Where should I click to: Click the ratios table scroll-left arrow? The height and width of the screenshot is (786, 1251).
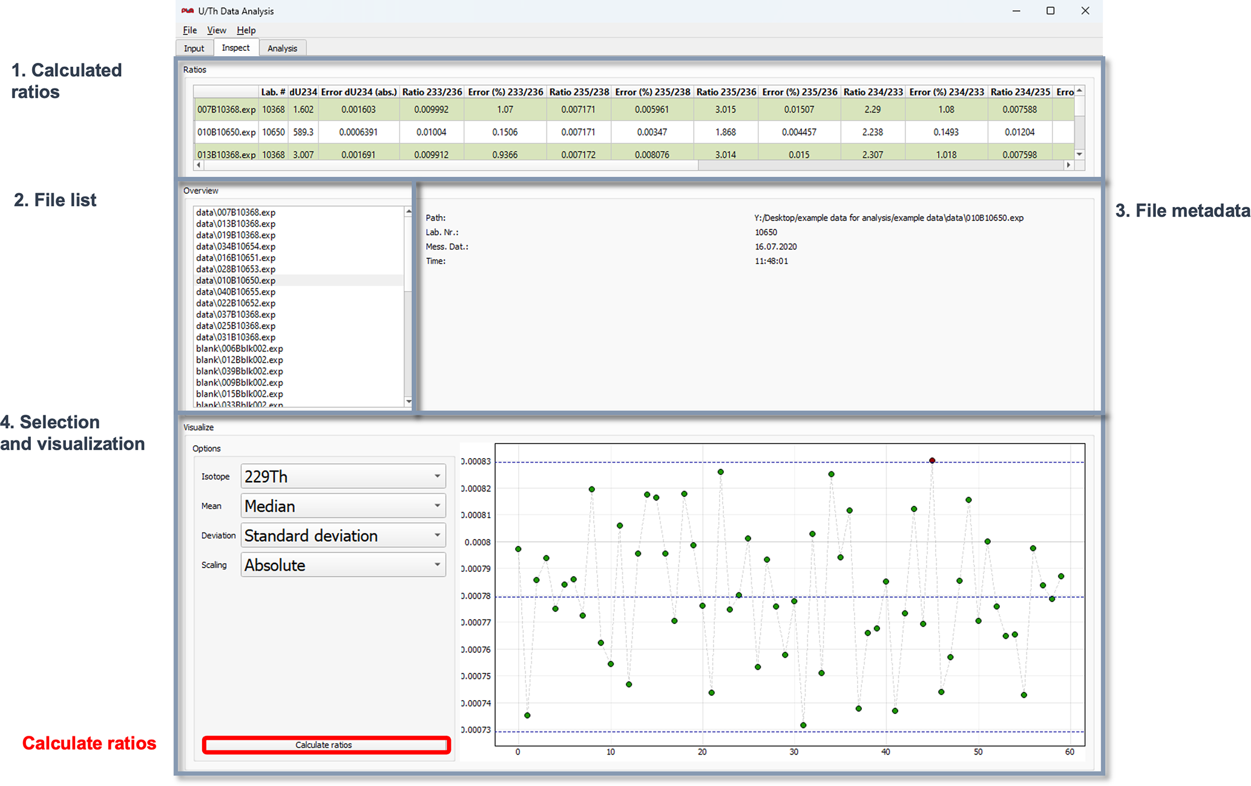click(x=199, y=165)
